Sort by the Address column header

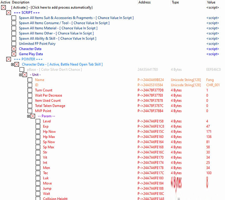[x=145, y=2]
